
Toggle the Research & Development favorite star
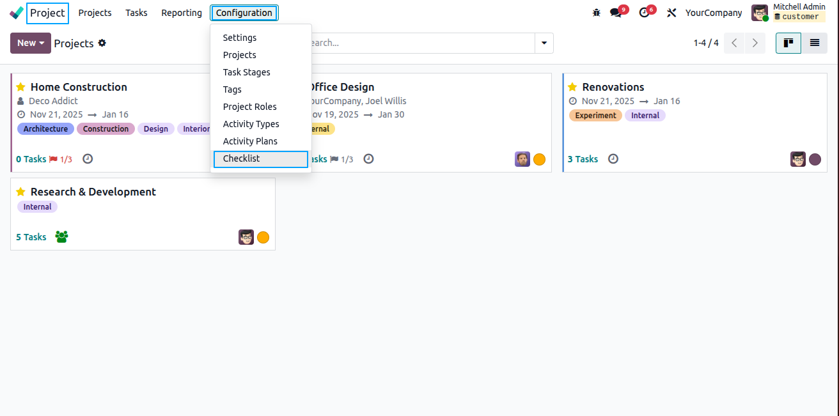point(21,192)
